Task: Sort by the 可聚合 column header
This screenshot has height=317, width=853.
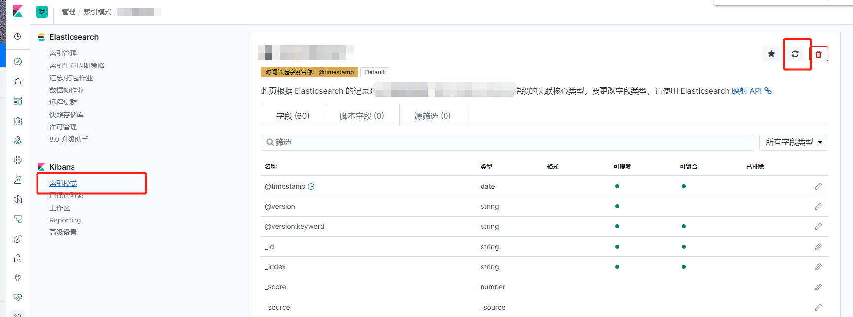Action: (x=689, y=167)
